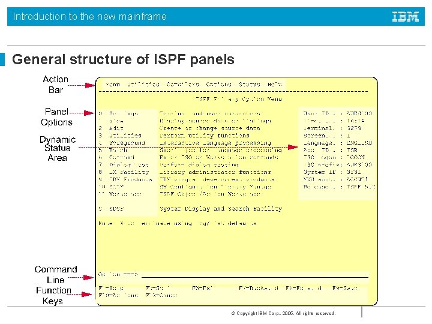Click the F12=Cancel function key

click(161, 295)
